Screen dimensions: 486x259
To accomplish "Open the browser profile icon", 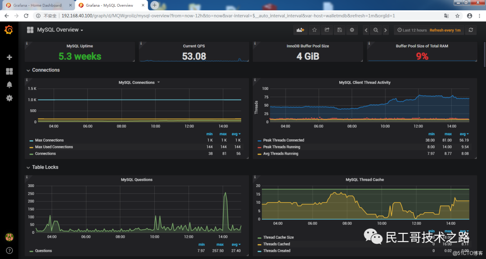I will pos(469,16).
